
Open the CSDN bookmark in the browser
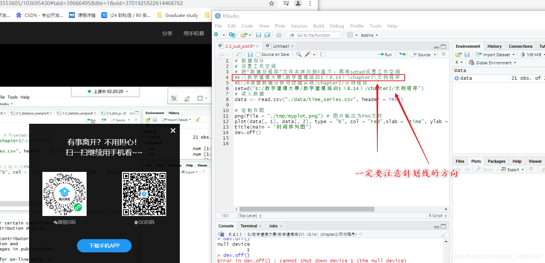tap(40, 15)
